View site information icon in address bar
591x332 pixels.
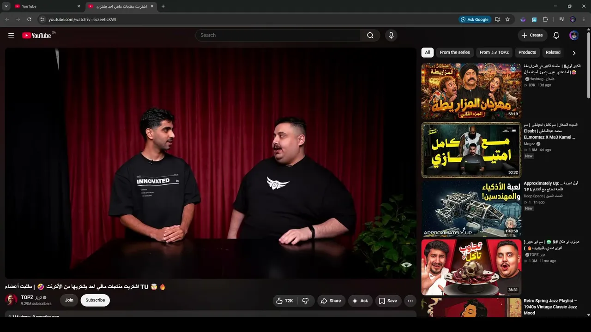[x=42, y=19]
